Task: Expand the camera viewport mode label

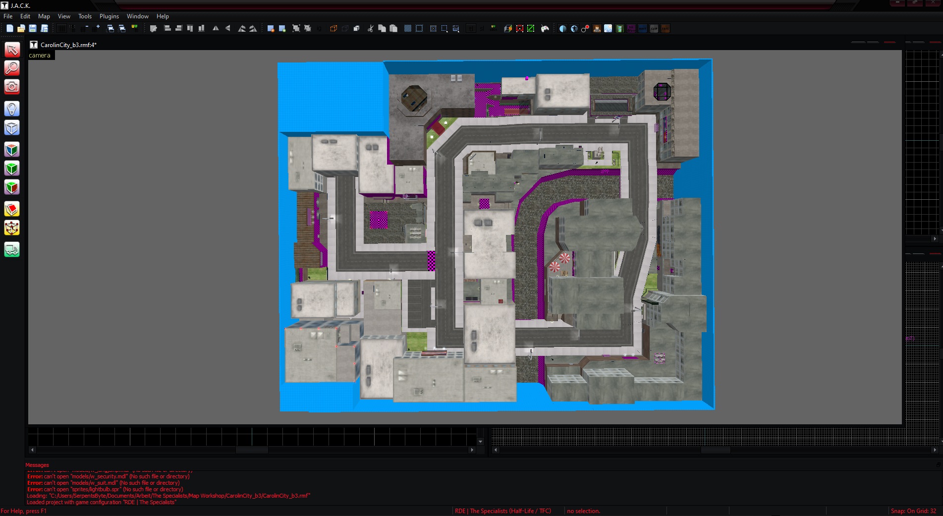Action: point(40,56)
